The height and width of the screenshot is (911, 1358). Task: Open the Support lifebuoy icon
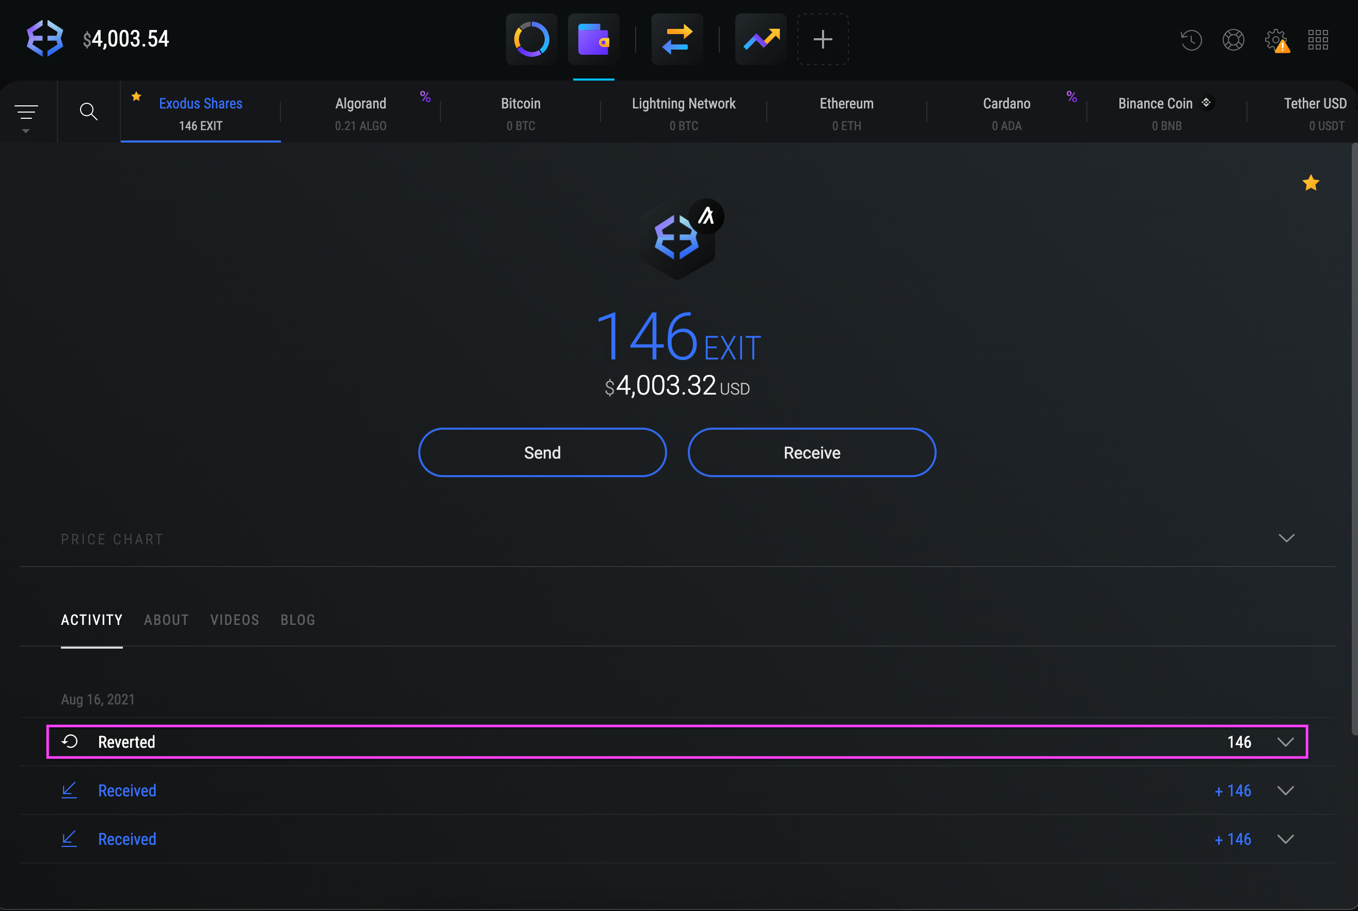point(1233,40)
